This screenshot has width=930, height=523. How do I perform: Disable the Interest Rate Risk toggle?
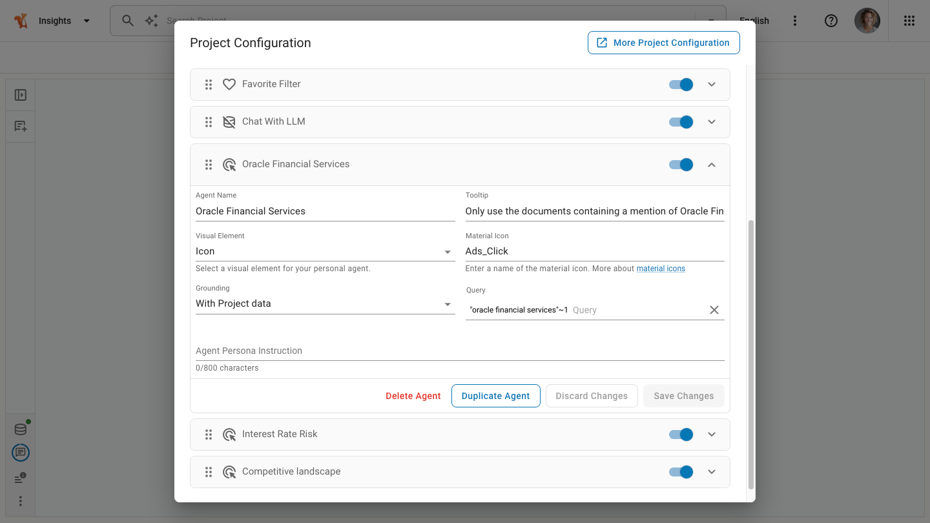click(x=681, y=435)
